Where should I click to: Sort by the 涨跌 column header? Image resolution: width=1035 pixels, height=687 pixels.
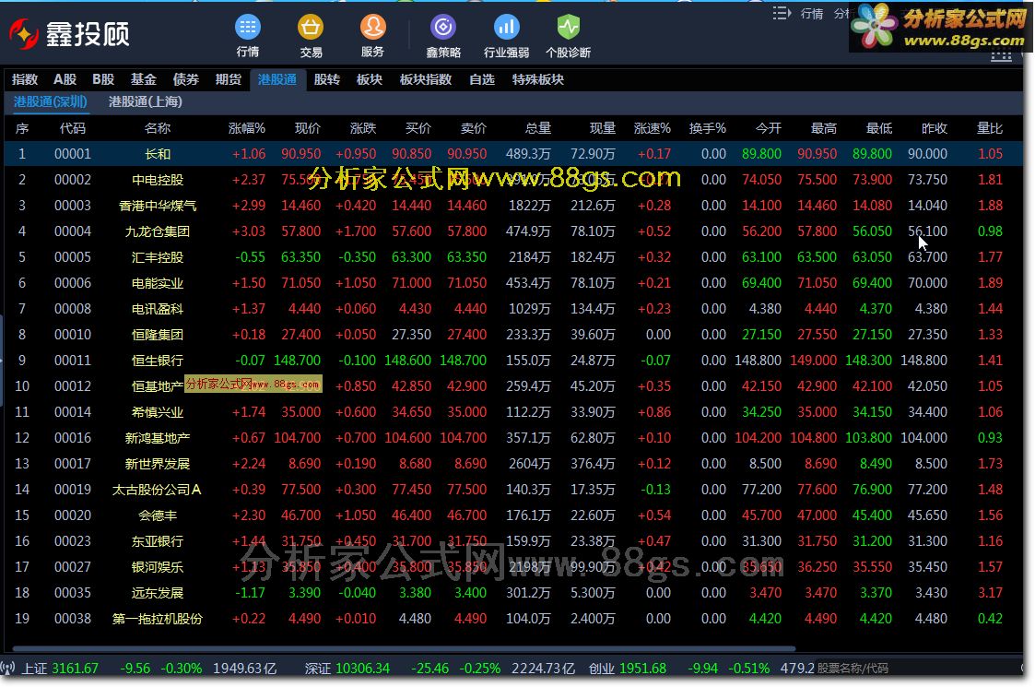[362, 128]
